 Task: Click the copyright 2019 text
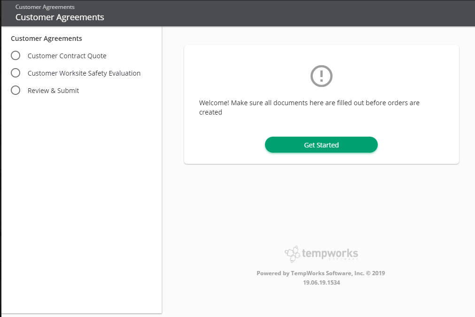(x=375, y=273)
